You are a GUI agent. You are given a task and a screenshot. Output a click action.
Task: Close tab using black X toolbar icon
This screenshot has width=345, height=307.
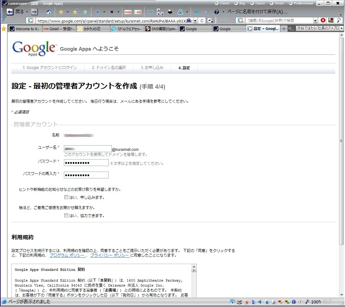coord(112,12)
